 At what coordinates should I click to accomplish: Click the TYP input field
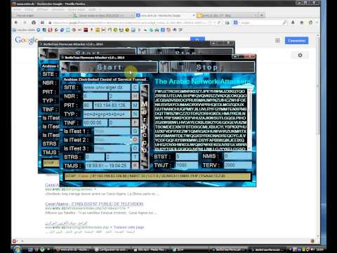[x=107, y=114]
